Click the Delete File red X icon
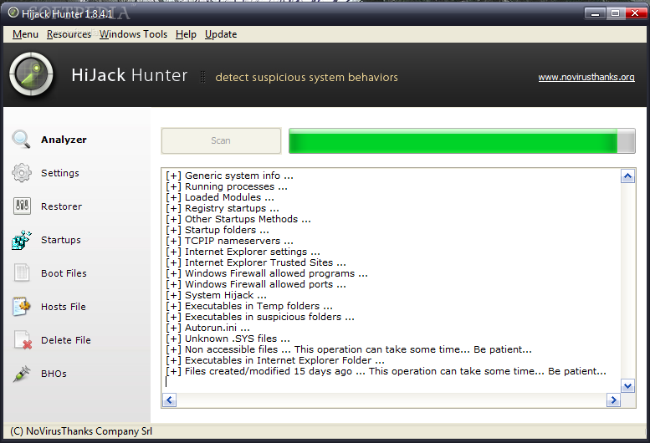 (x=23, y=340)
